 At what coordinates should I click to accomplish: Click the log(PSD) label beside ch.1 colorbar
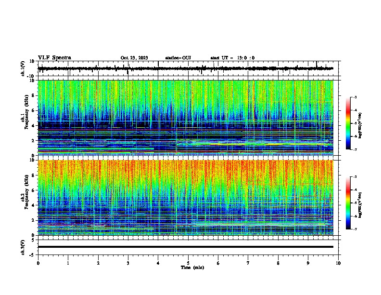(x=360, y=126)
